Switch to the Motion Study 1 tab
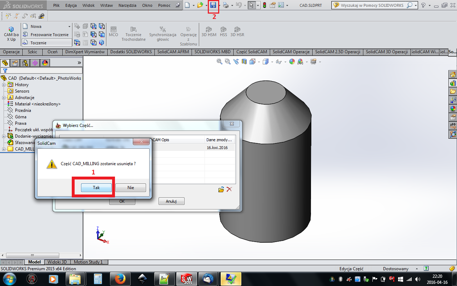 pos(88,262)
